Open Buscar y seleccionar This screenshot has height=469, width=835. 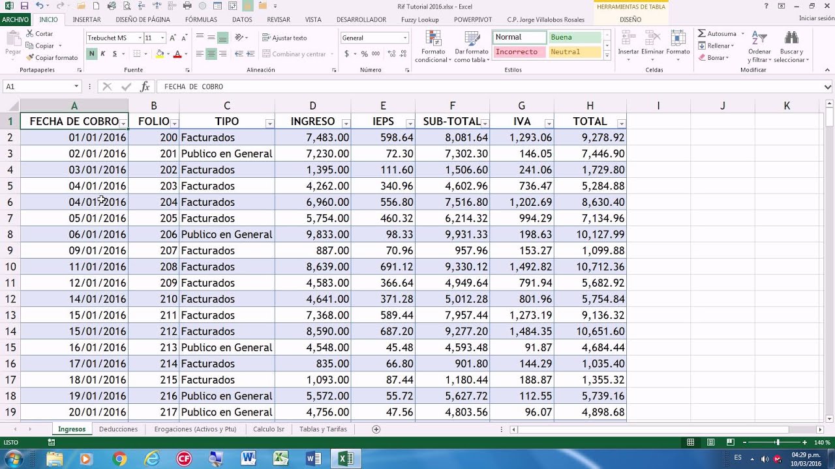(791, 46)
